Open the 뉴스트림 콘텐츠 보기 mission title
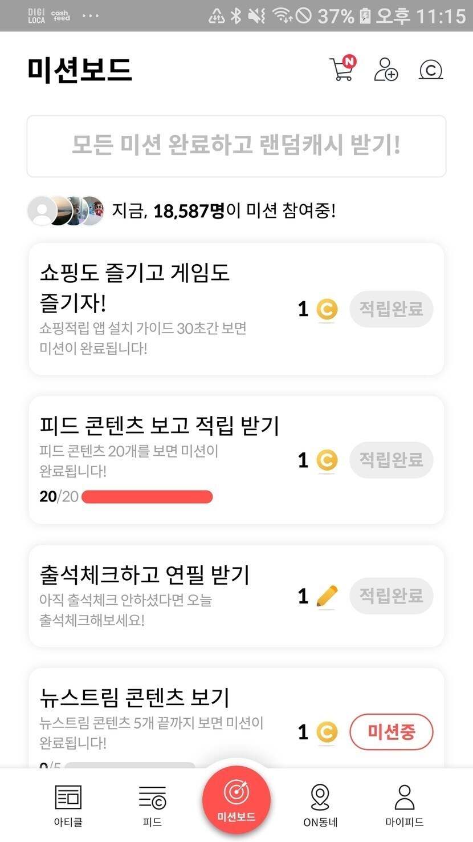 134,697
